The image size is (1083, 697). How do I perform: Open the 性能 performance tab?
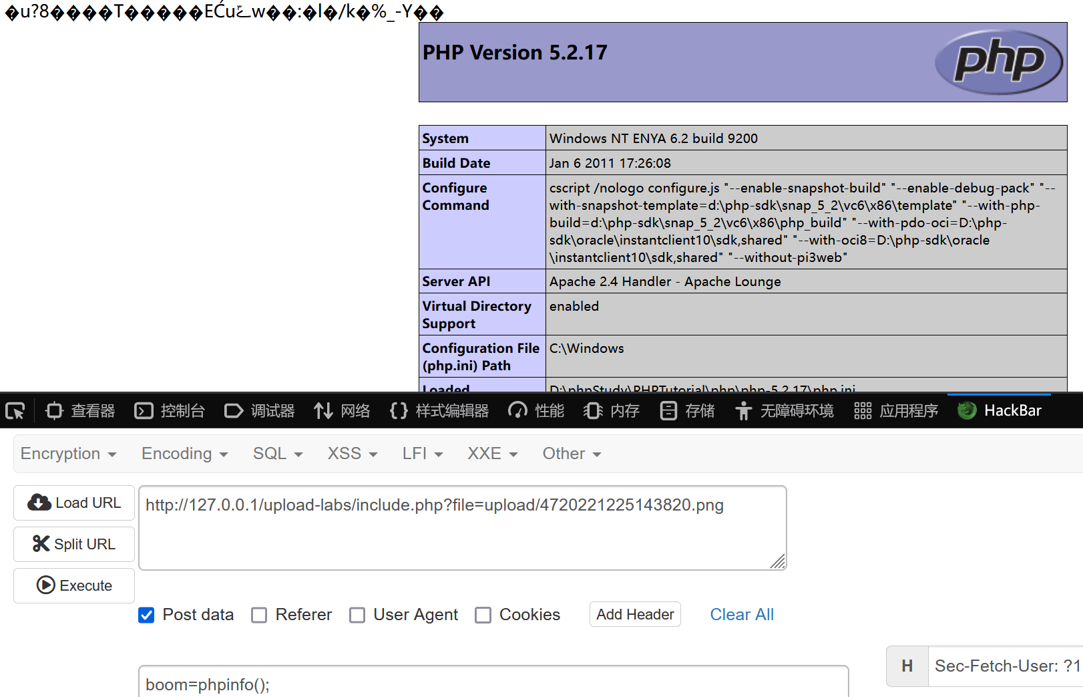(x=536, y=410)
